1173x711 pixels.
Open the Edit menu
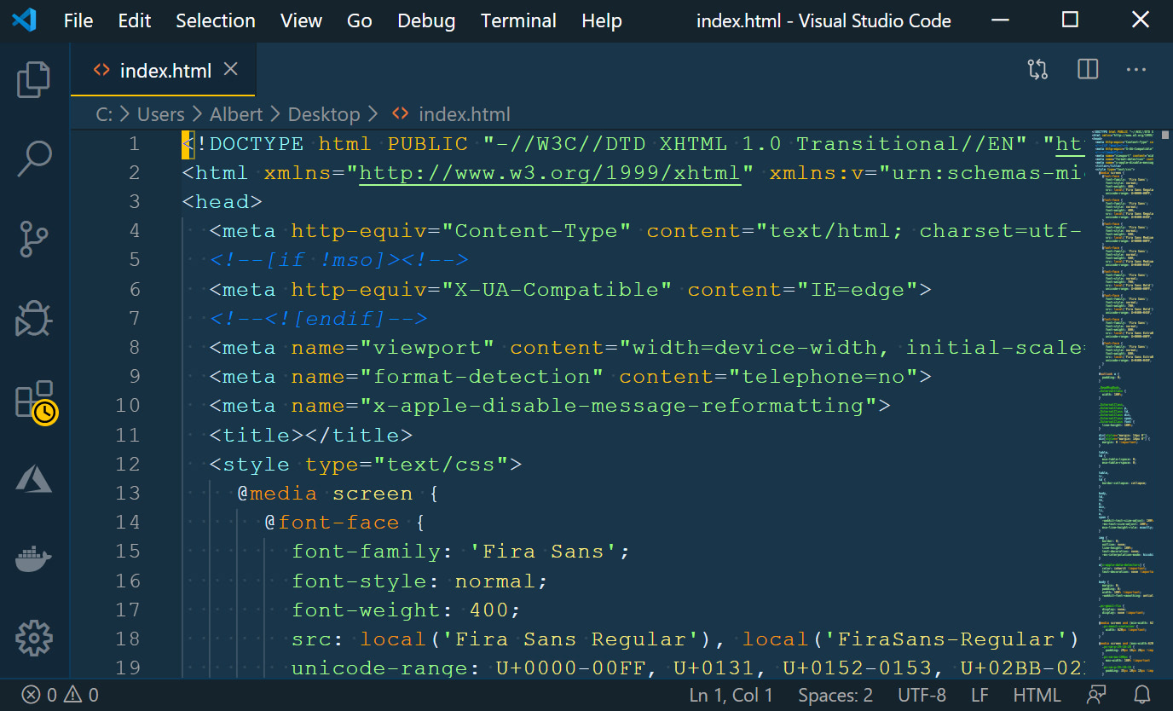coord(135,20)
